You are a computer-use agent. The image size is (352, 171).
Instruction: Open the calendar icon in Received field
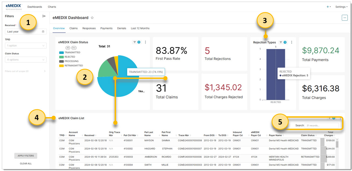coord(43,32)
